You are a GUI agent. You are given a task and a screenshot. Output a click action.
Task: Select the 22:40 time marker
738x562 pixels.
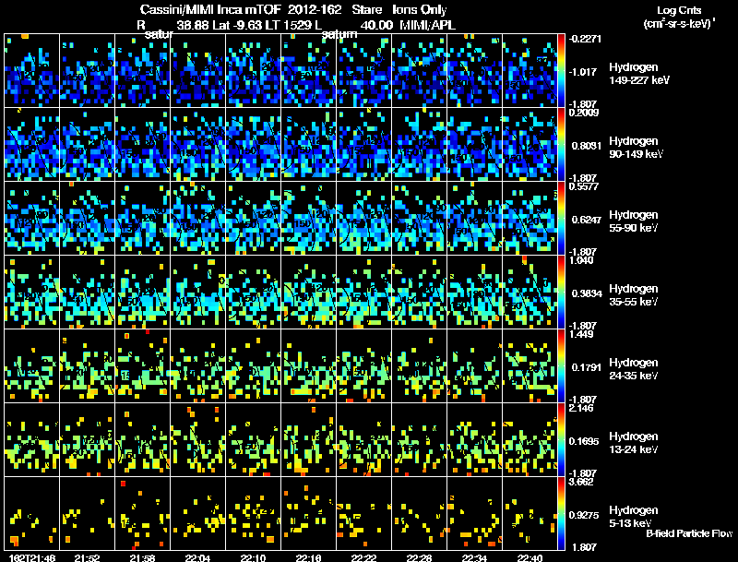pos(530,557)
